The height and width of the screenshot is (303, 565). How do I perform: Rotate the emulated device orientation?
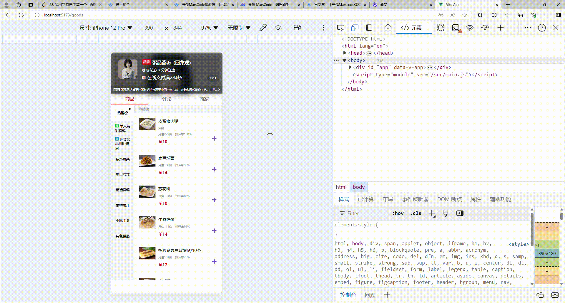point(297,28)
